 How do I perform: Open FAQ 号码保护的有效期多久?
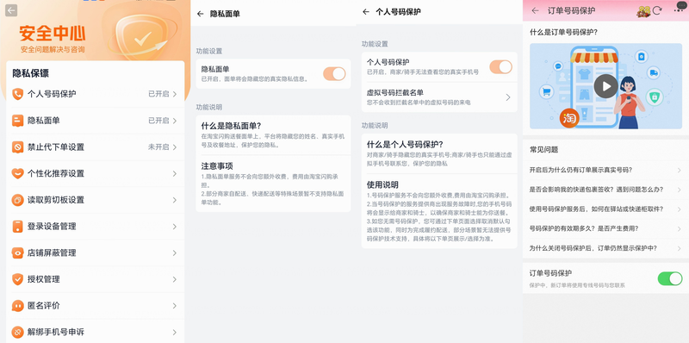pos(605,228)
